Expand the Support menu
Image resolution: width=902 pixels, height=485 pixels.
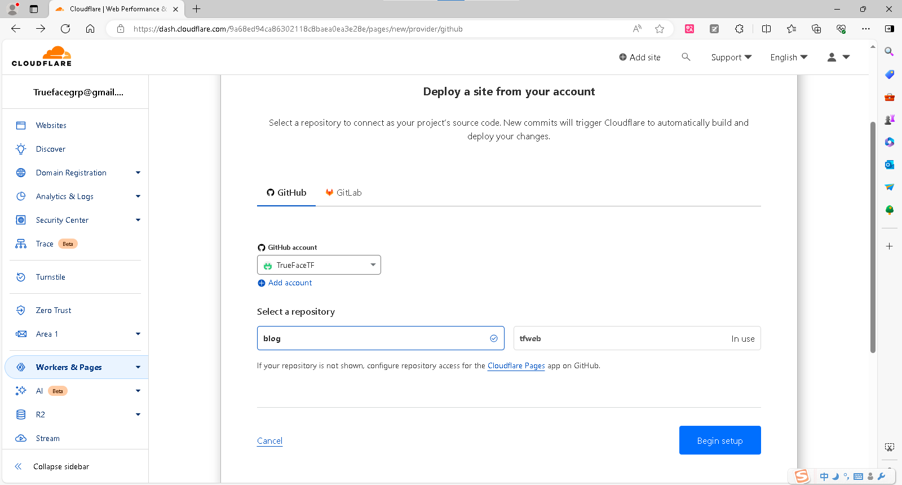tap(731, 58)
